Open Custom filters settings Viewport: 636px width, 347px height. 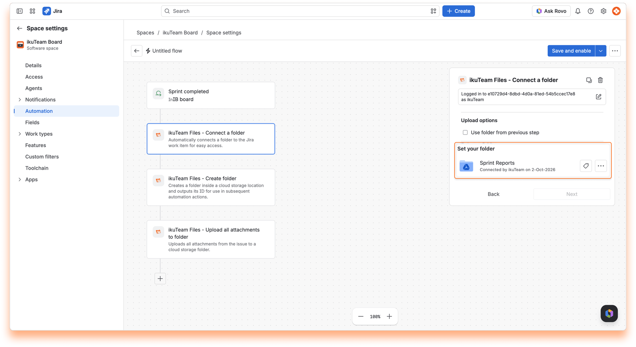pos(42,157)
